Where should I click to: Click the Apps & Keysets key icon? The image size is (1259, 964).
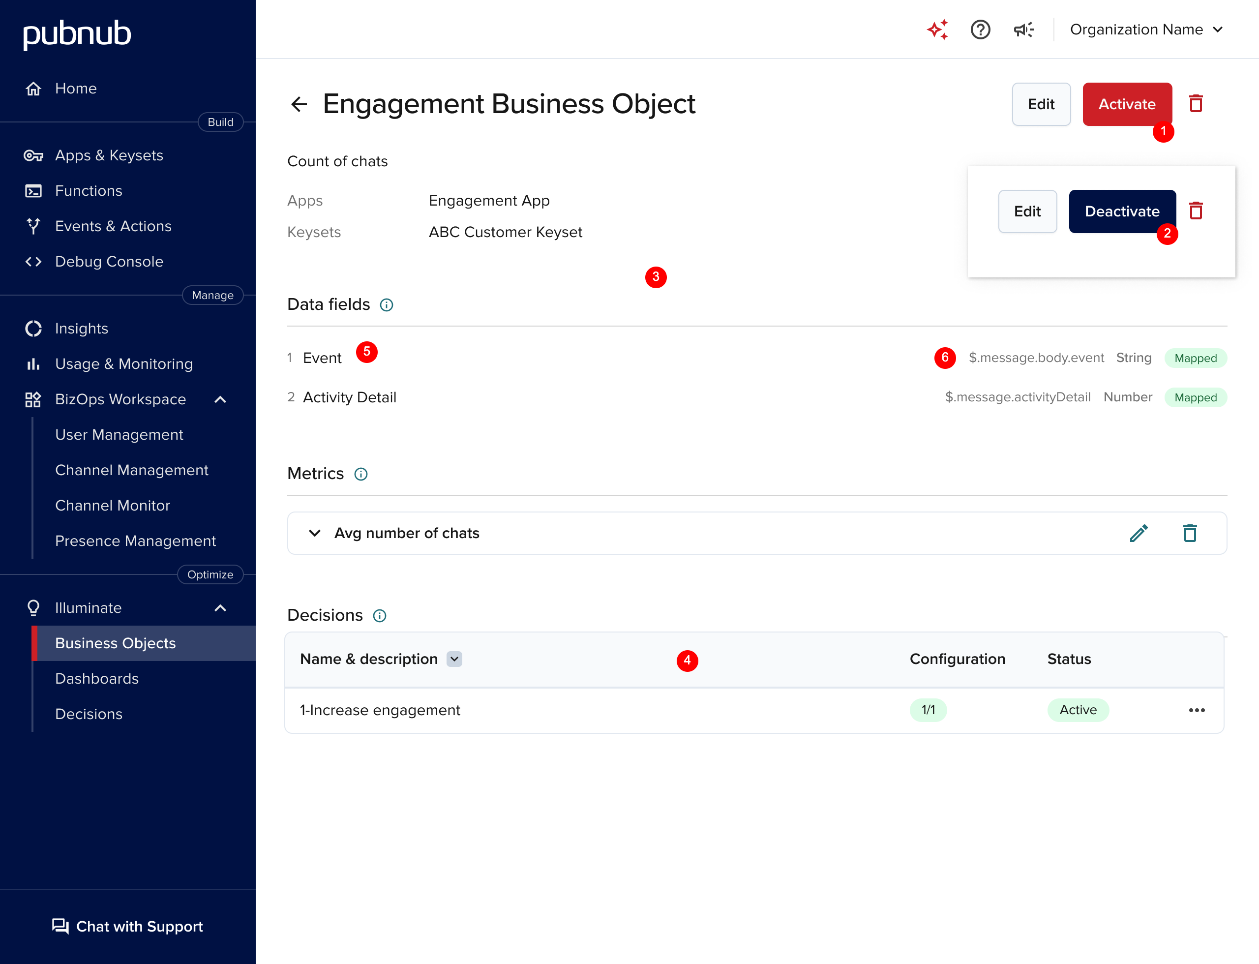pyautogui.click(x=33, y=155)
